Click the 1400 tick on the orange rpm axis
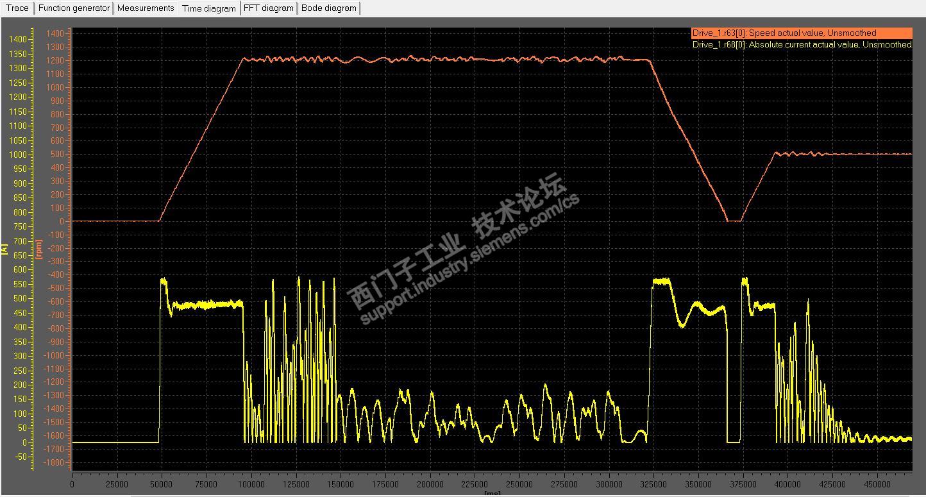The width and height of the screenshot is (926, 497). [x=55, y=33]
